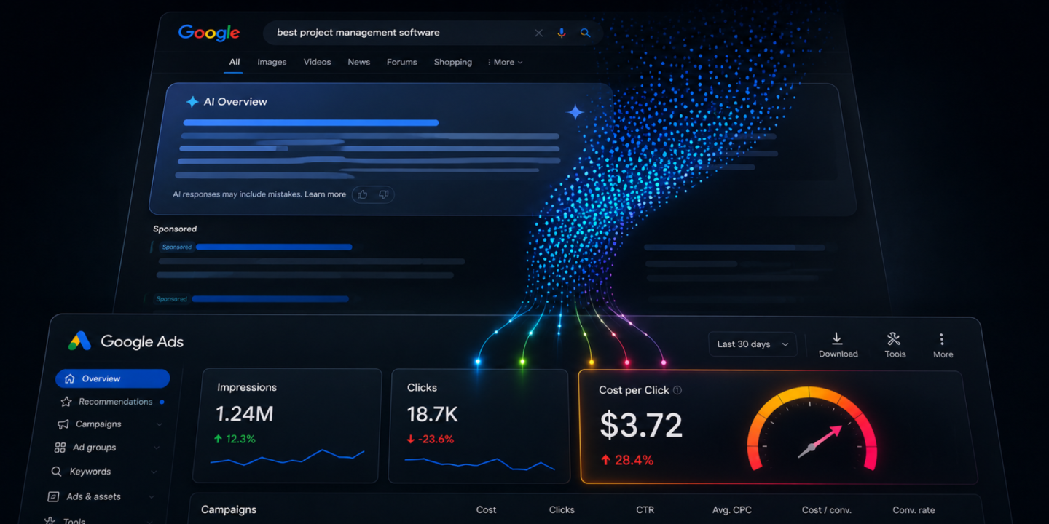Give thumbs up to AI Overview

coord(363,194)
